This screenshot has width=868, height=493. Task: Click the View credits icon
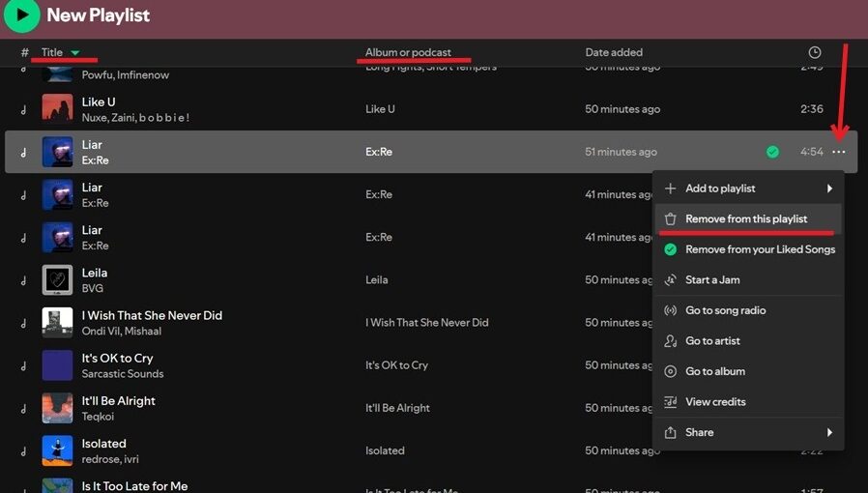click(671, 402)
